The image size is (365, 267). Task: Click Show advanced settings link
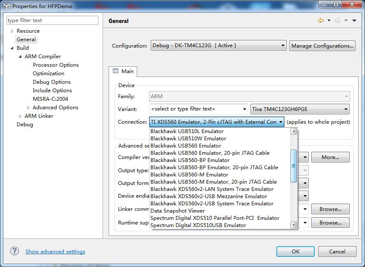tap(55, 251)
